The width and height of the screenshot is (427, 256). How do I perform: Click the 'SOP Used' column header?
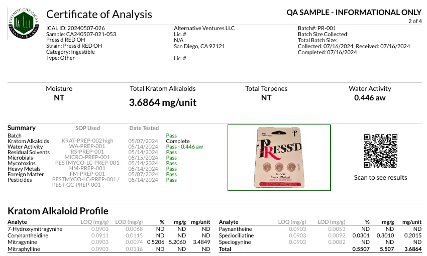point(88,128)
